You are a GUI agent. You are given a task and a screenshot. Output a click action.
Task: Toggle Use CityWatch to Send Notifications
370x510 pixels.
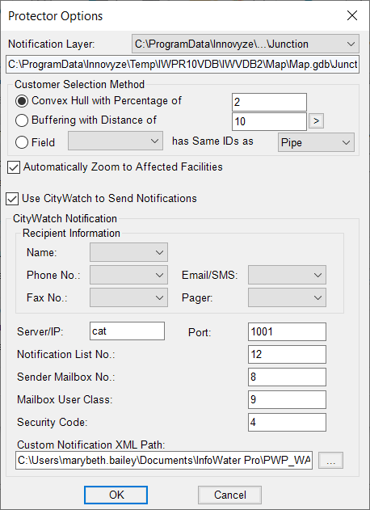[x=12, y=199]
